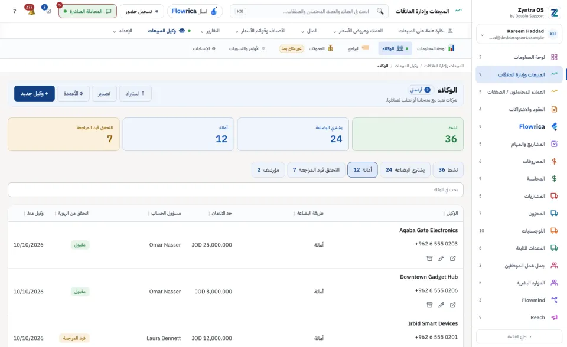Filter agents by يشتري البضاعة 24 tab
Image resolution: width=567 pixels, height=347 pixels.
405,169
